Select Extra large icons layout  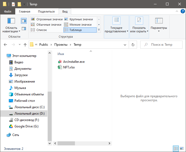tap(47, 19)
